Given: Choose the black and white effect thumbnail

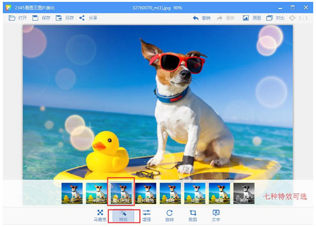Looking at the screenshot, I should point(244,193).
